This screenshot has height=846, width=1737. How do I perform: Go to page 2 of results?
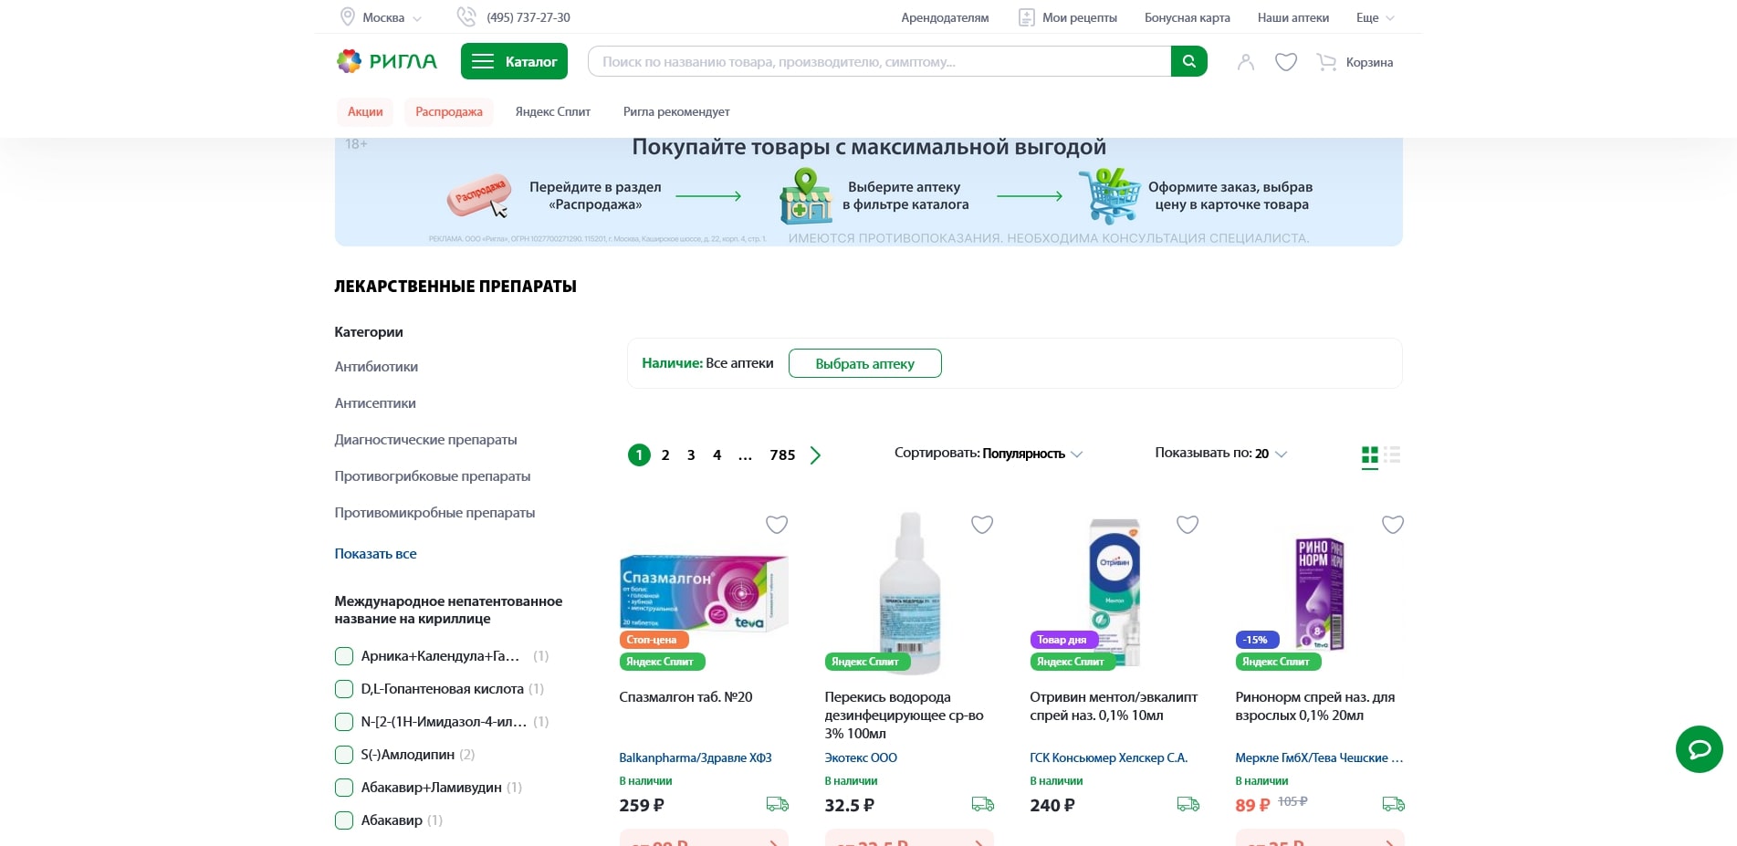[x=665, y=454]
